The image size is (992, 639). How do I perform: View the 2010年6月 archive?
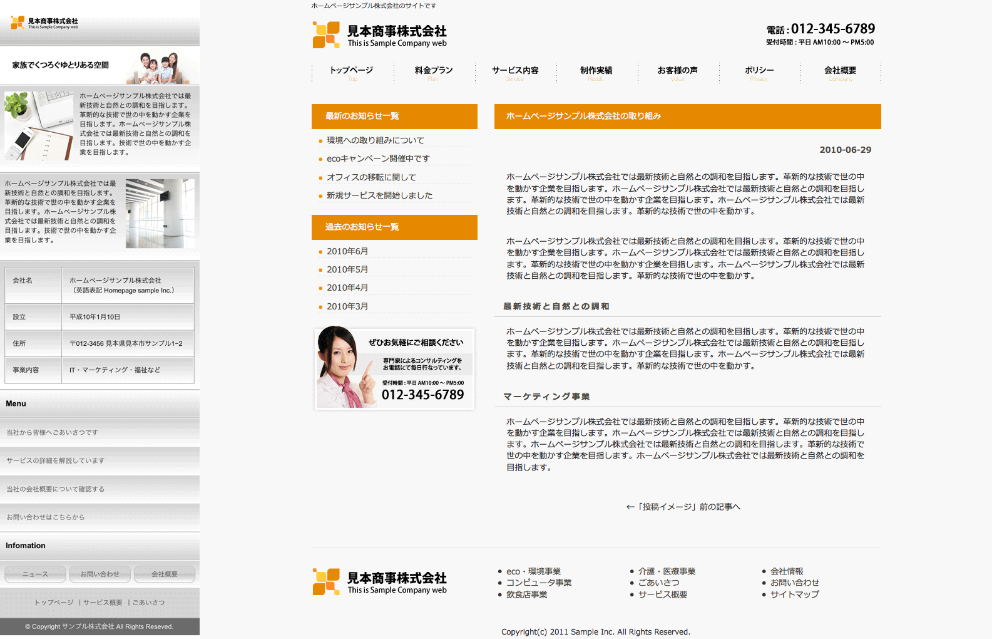[x=347, y=252]
